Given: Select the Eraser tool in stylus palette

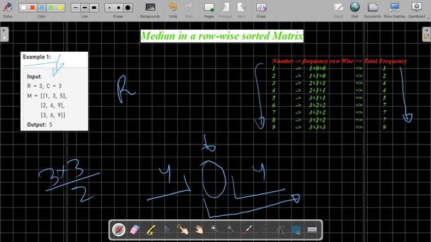Looking at the screenshot, I should pos(135,230).
